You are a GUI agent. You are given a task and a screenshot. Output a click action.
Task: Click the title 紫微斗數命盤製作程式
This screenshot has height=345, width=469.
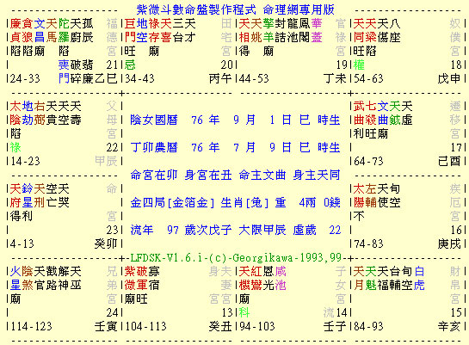click(x=196, y=9)
